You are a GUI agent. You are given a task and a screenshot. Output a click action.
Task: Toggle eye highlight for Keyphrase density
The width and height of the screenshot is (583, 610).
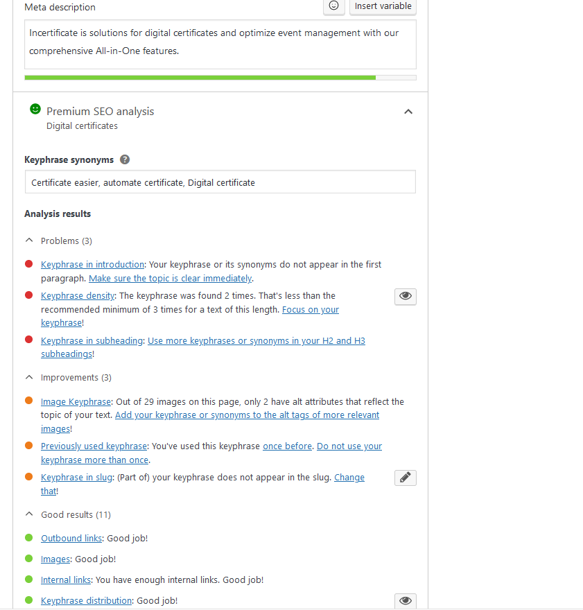pos(406,297)
